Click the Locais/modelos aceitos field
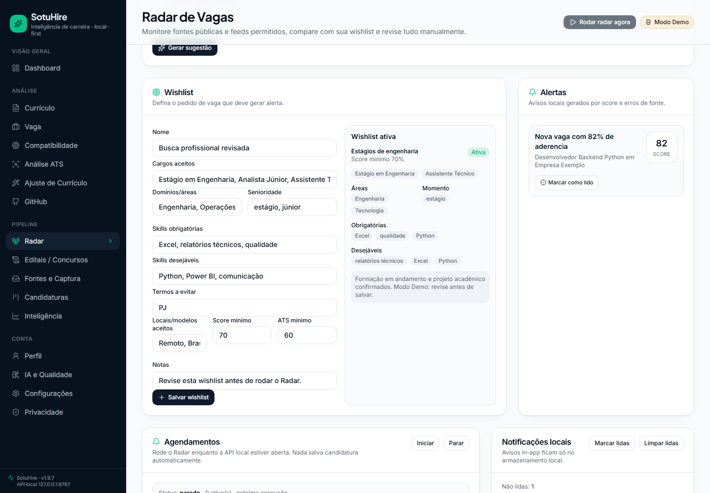The height and width of the screenshot is (493, 710). click(179, 343)
